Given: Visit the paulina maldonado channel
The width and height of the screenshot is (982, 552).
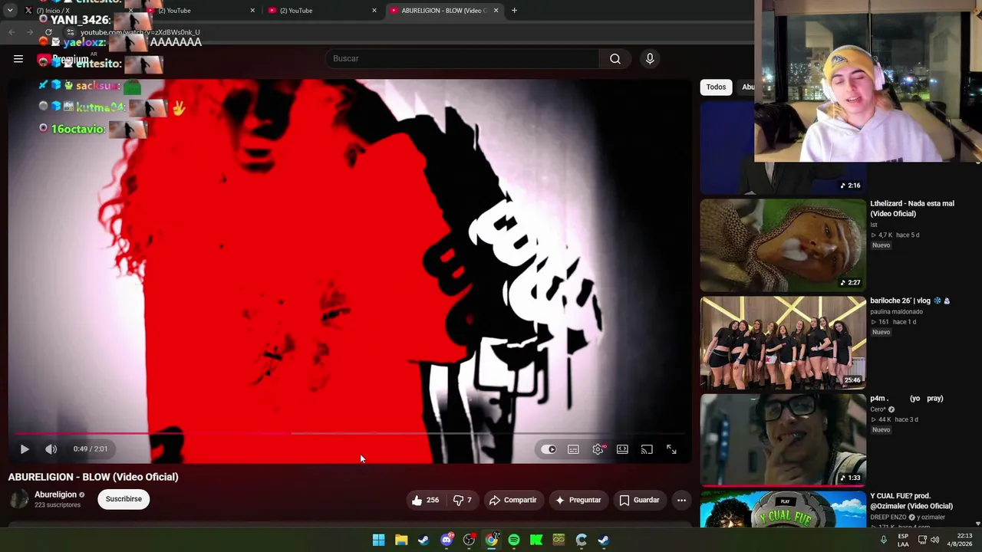Looking at the screenshot, I should click(896, 312).
